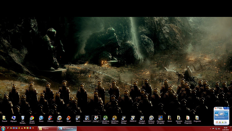
Task: Open the Action Center flag icon
Action: coord(213,129)
